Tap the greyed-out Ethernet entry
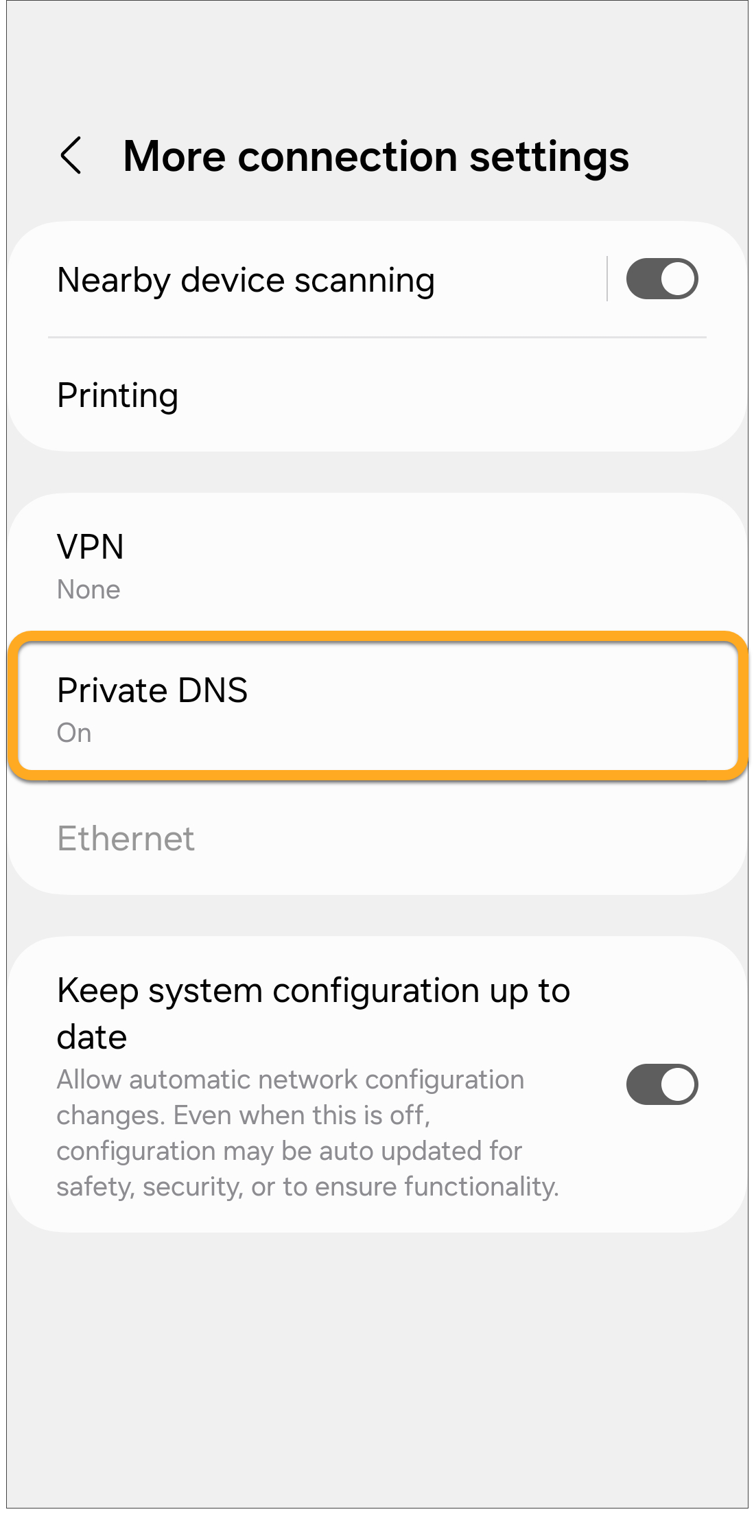The width and height of the screenshot is (754, 1514). (126, 839)
